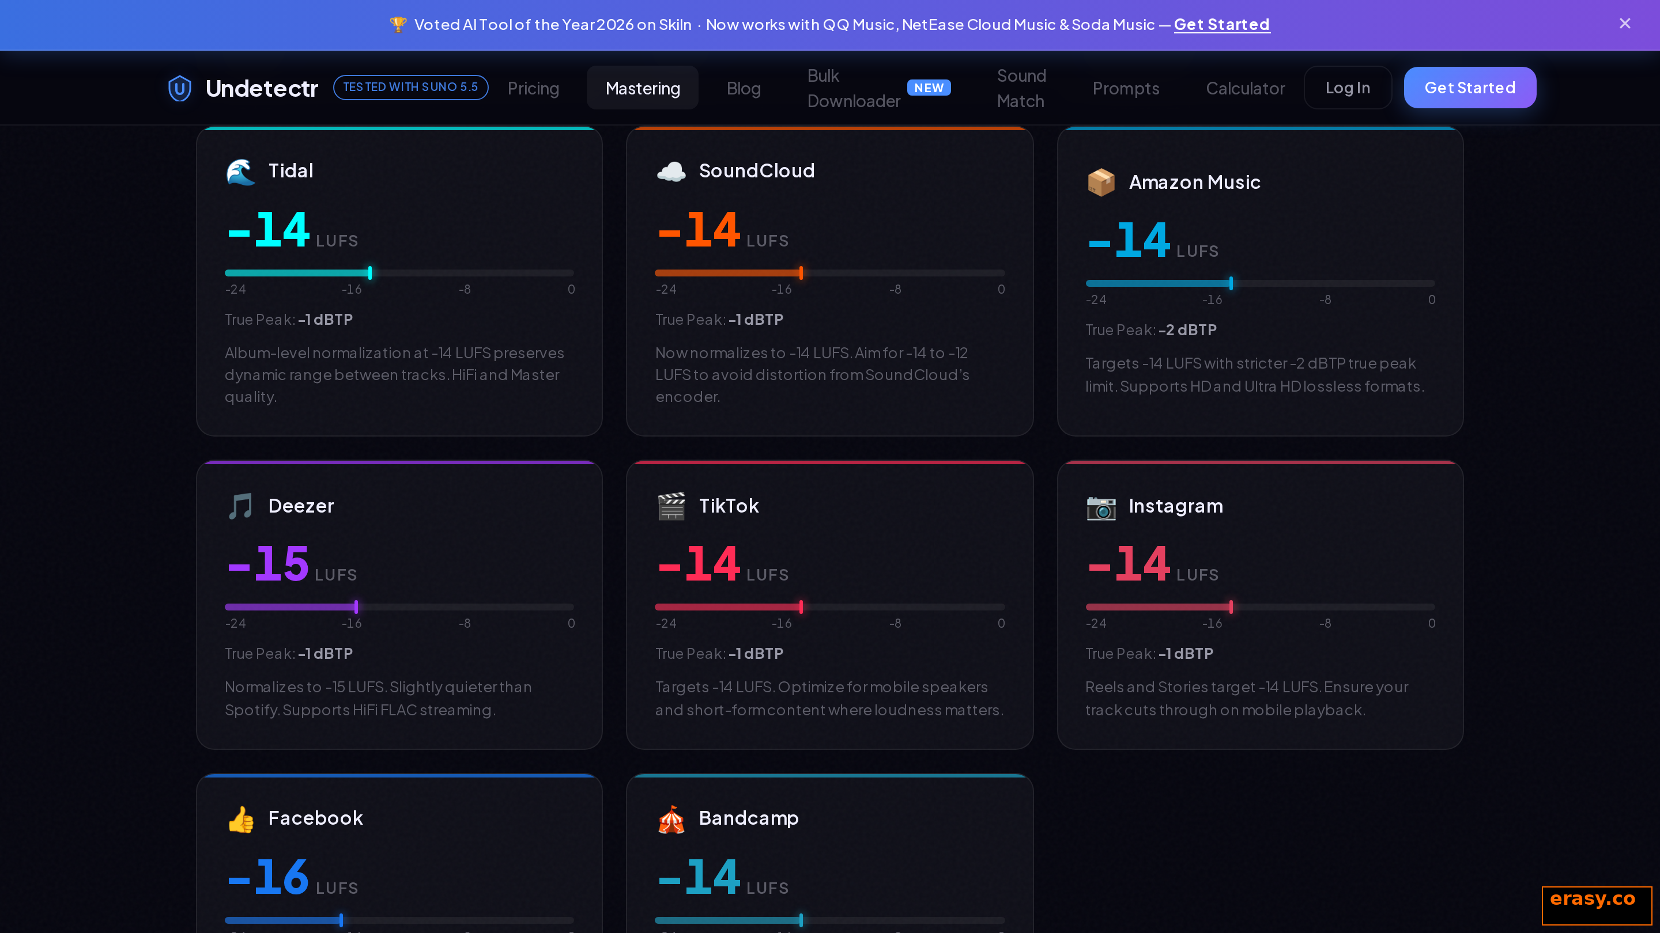Click TikTok's mobile speakers description

(829, 699)
